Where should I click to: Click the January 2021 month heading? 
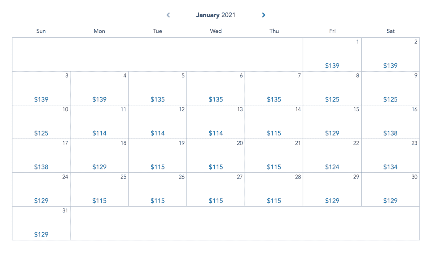click(x=215, y=15)
